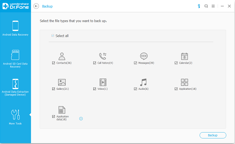
Task: Click the Gallery(21) label
Action: (x=63, y=89)
